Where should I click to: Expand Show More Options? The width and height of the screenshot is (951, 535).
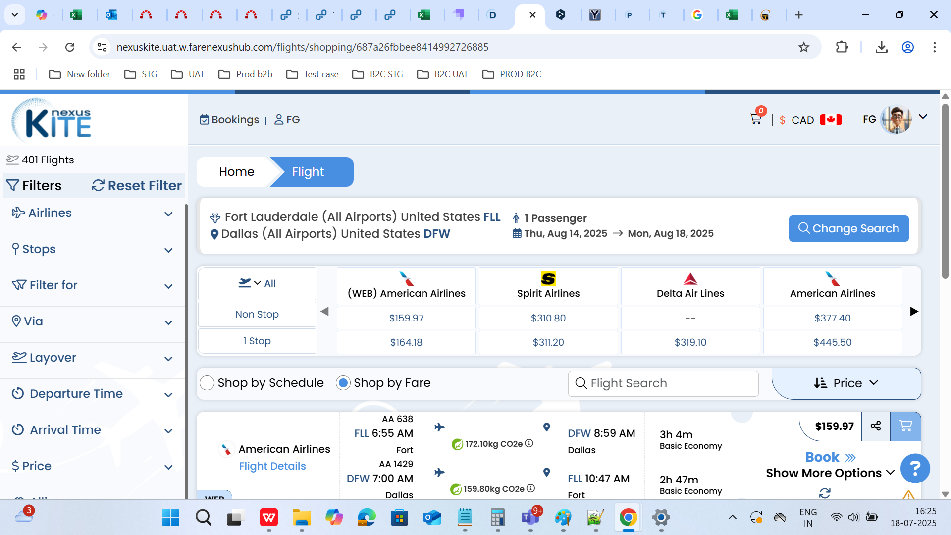point(830,473)
